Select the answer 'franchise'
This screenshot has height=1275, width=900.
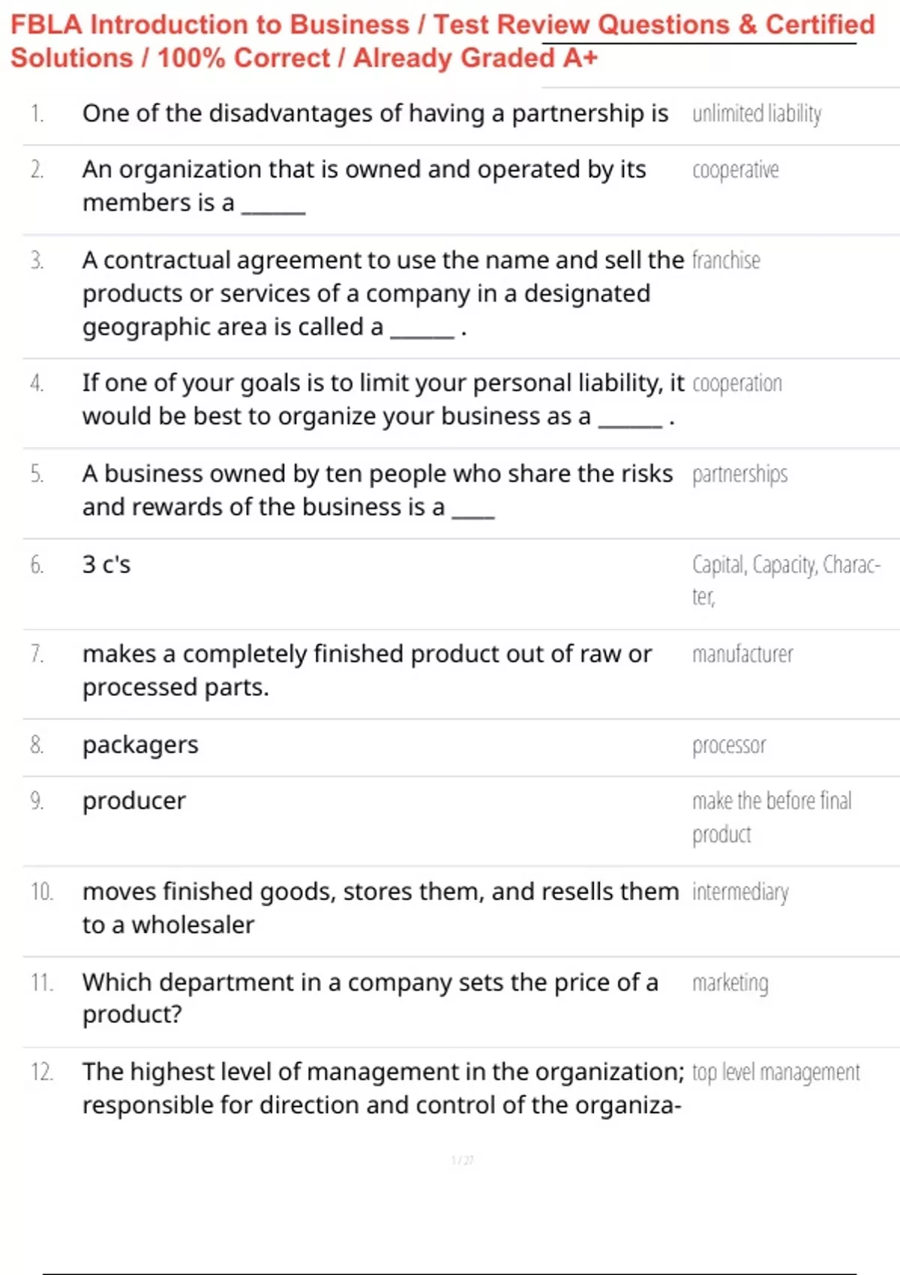(726, 260)
